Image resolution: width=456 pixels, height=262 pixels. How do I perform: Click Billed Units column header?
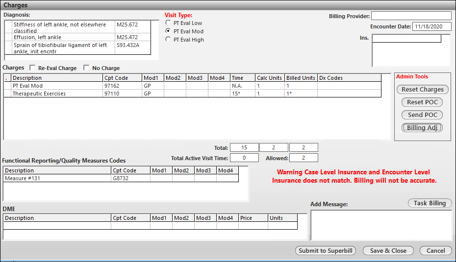click(x=301, y=78)
